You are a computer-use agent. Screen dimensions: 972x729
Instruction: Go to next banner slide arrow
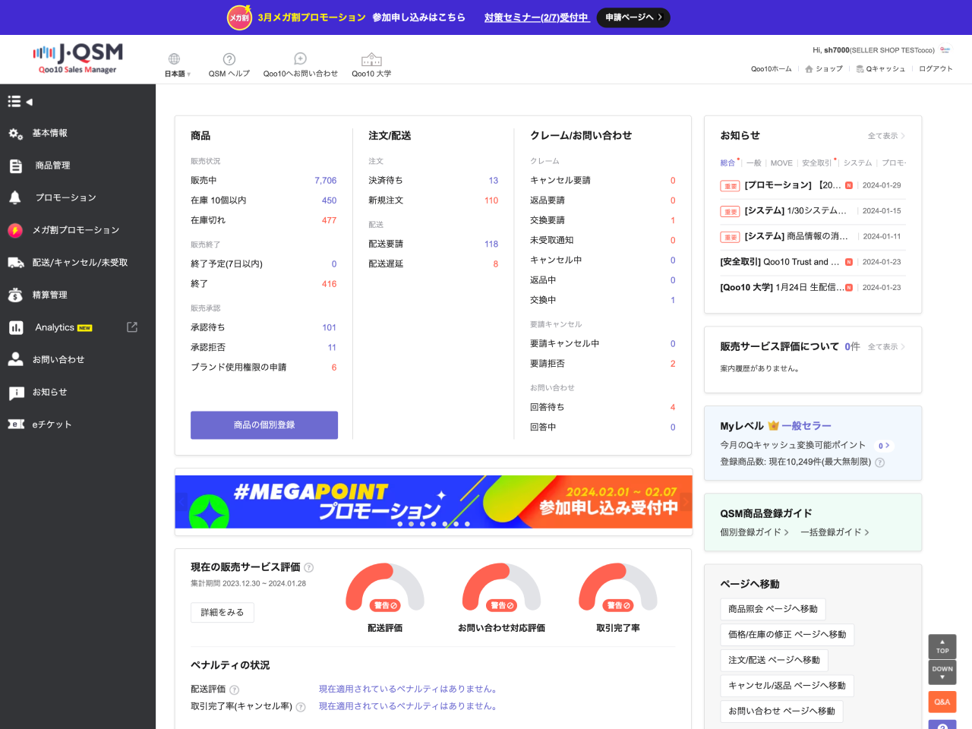[686, 502]
